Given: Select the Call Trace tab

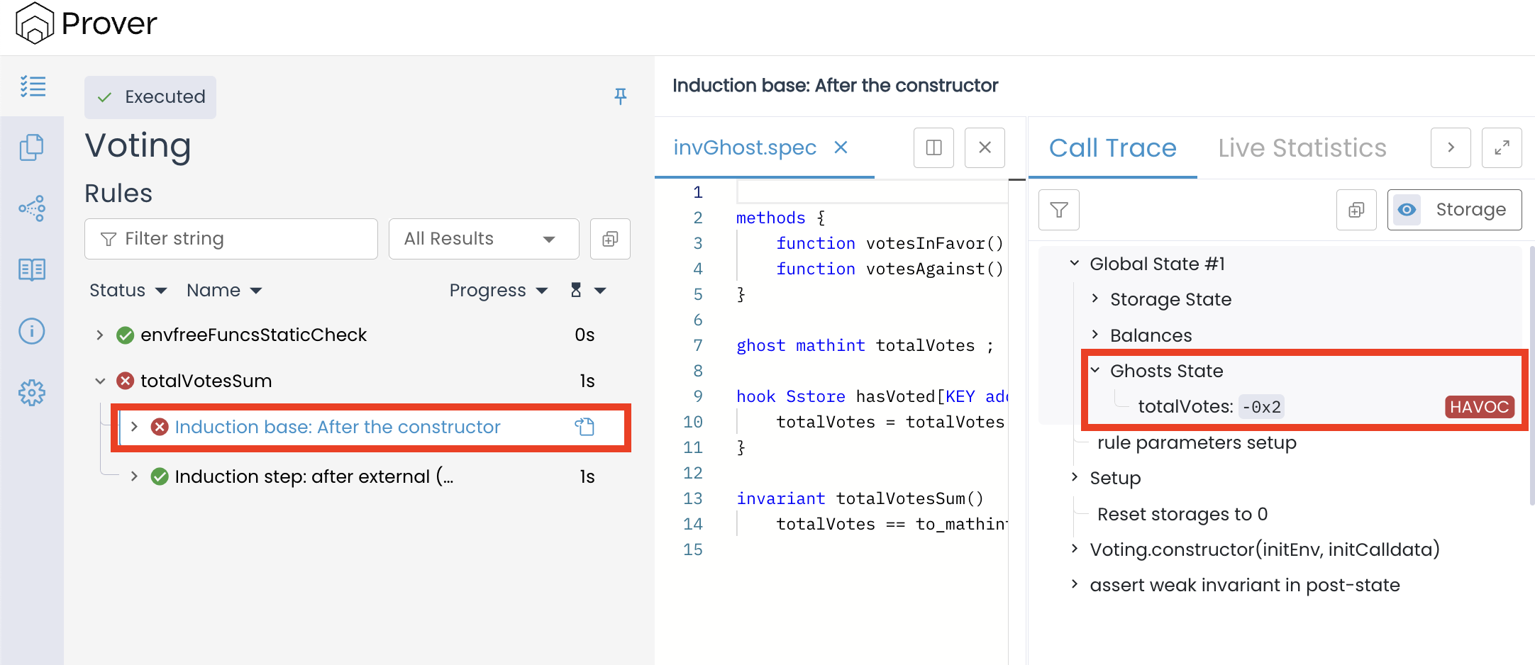Looking at the screenshot, I should point(1112,147).
